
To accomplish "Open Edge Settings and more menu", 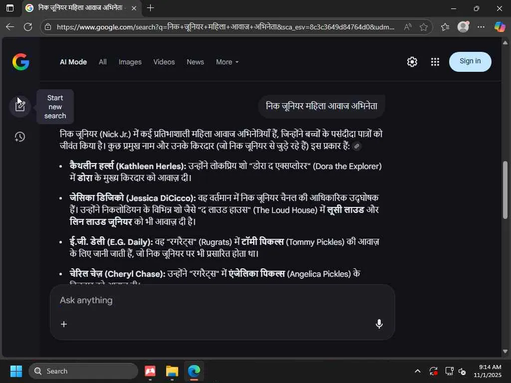I will [481, 27].
